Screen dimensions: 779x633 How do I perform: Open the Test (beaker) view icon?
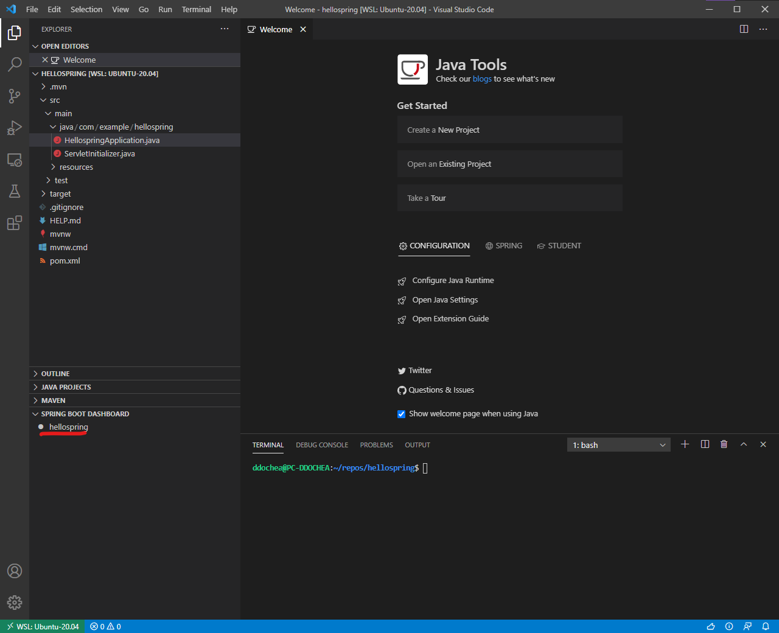pos(15,191)
